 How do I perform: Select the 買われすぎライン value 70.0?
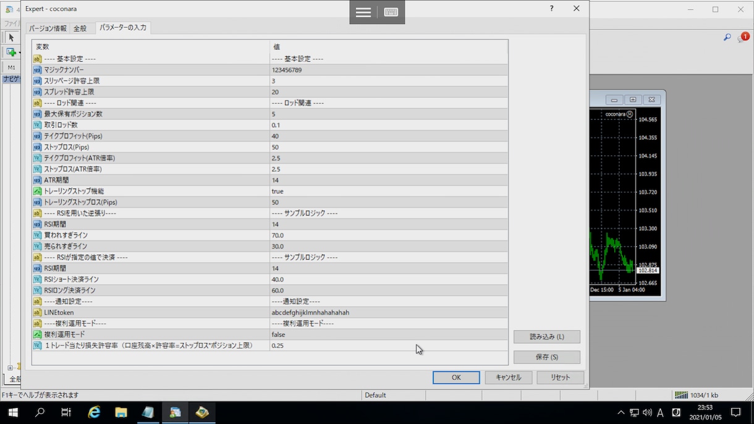click(277, 235)
